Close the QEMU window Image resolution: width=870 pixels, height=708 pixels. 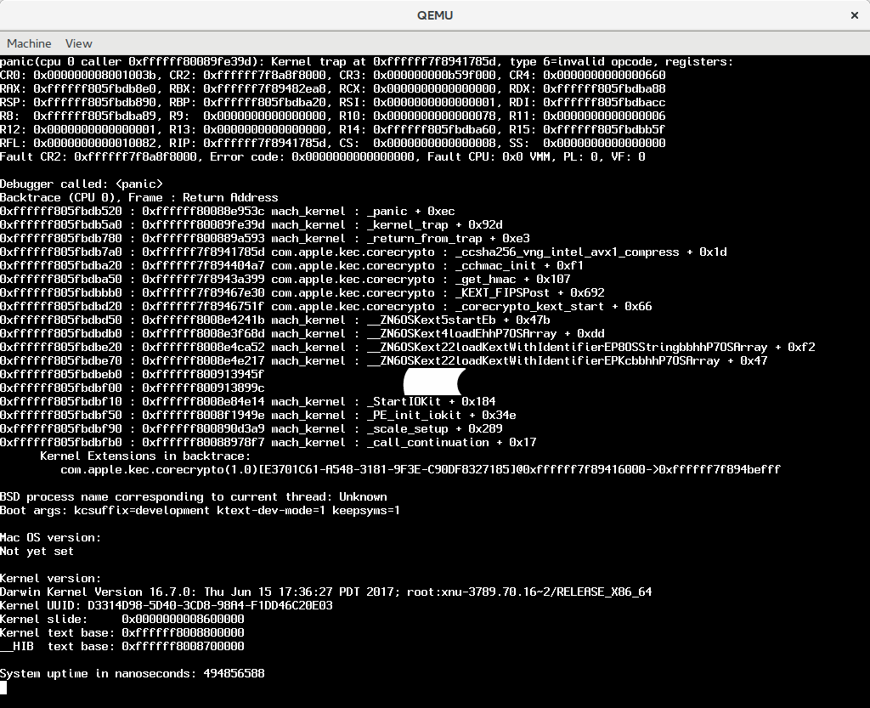tap(853, 15)
